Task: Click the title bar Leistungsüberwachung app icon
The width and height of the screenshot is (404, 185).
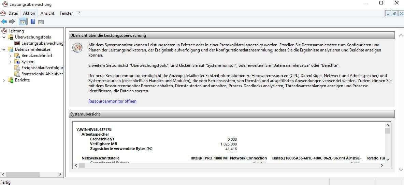Action: pyautogui.click(x=5, y=4)
